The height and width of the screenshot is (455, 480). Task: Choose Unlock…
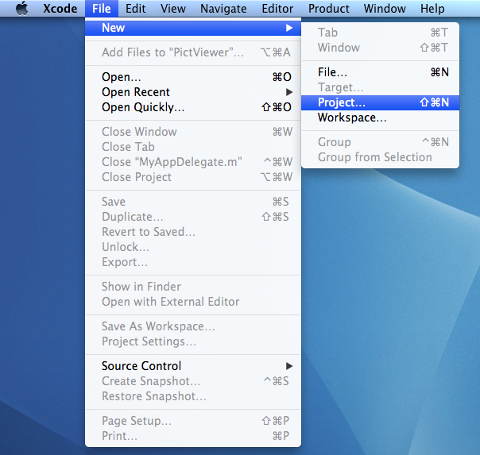[193, 247]
